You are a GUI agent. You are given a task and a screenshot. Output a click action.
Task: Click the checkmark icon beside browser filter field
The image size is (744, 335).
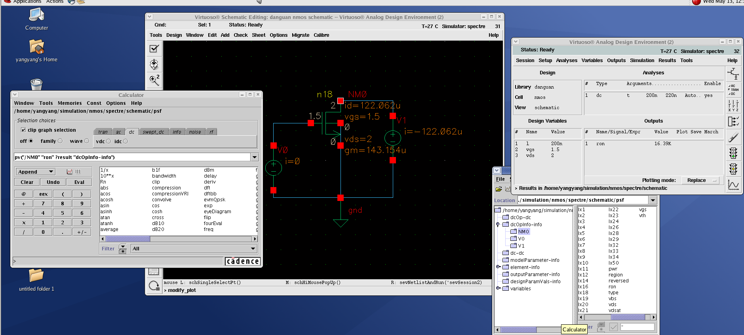point(613,327)
